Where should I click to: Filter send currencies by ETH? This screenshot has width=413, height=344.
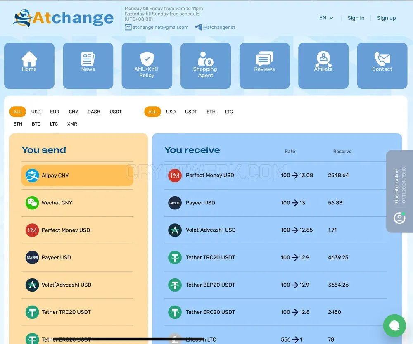(x=18, y=124)
